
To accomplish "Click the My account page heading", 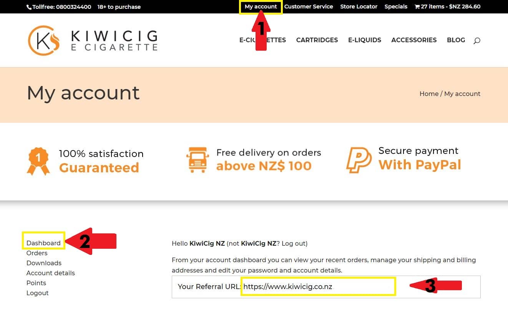I will (x=83, y=93).
